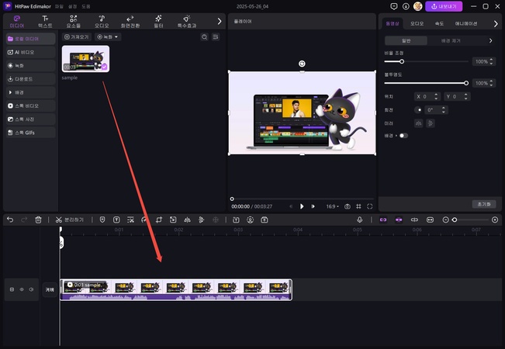
Task: Mute the video track speaker icon
Action: [31, 289]
